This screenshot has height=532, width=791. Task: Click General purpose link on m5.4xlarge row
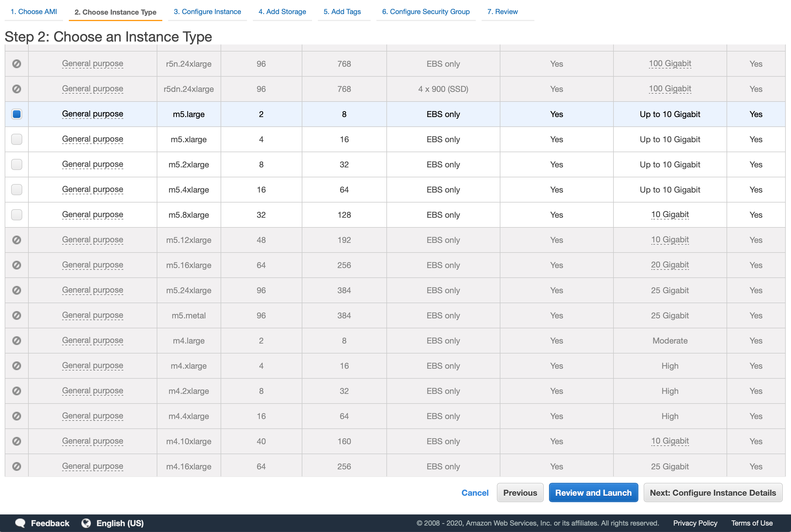(92, 189)
